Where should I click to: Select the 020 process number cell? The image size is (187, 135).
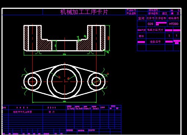point(150,24)
